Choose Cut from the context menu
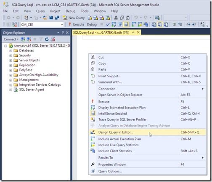 pyautogui.click(x=148, y=57)
